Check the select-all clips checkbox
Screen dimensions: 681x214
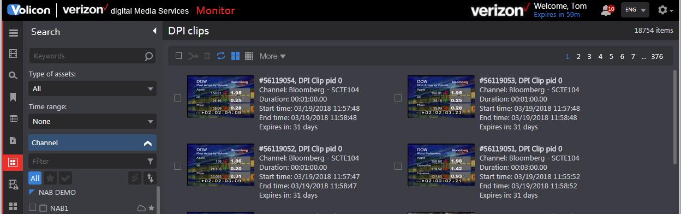[x=178, y=56]
